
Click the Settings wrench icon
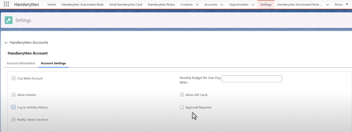click(8, 20)
